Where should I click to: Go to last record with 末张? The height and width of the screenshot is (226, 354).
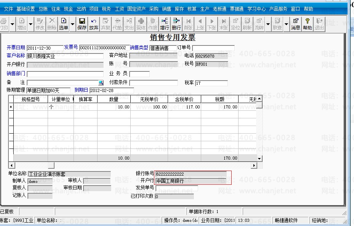click(x=224, y=24)
